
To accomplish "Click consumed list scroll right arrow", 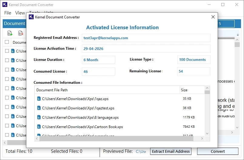I will (202, 138).
